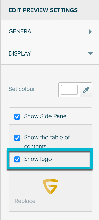This screenshot has height=220, width=99.
Task: Select the GENERAL section title
Action: pos(21,31)
